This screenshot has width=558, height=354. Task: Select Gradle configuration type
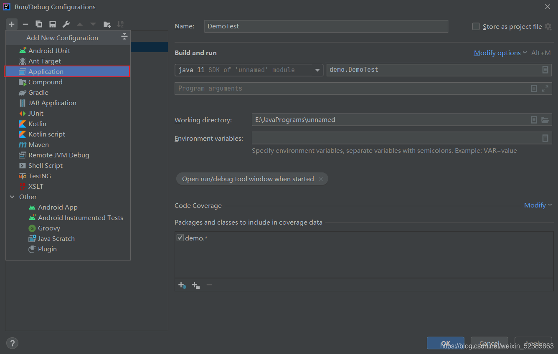[68, 92]
